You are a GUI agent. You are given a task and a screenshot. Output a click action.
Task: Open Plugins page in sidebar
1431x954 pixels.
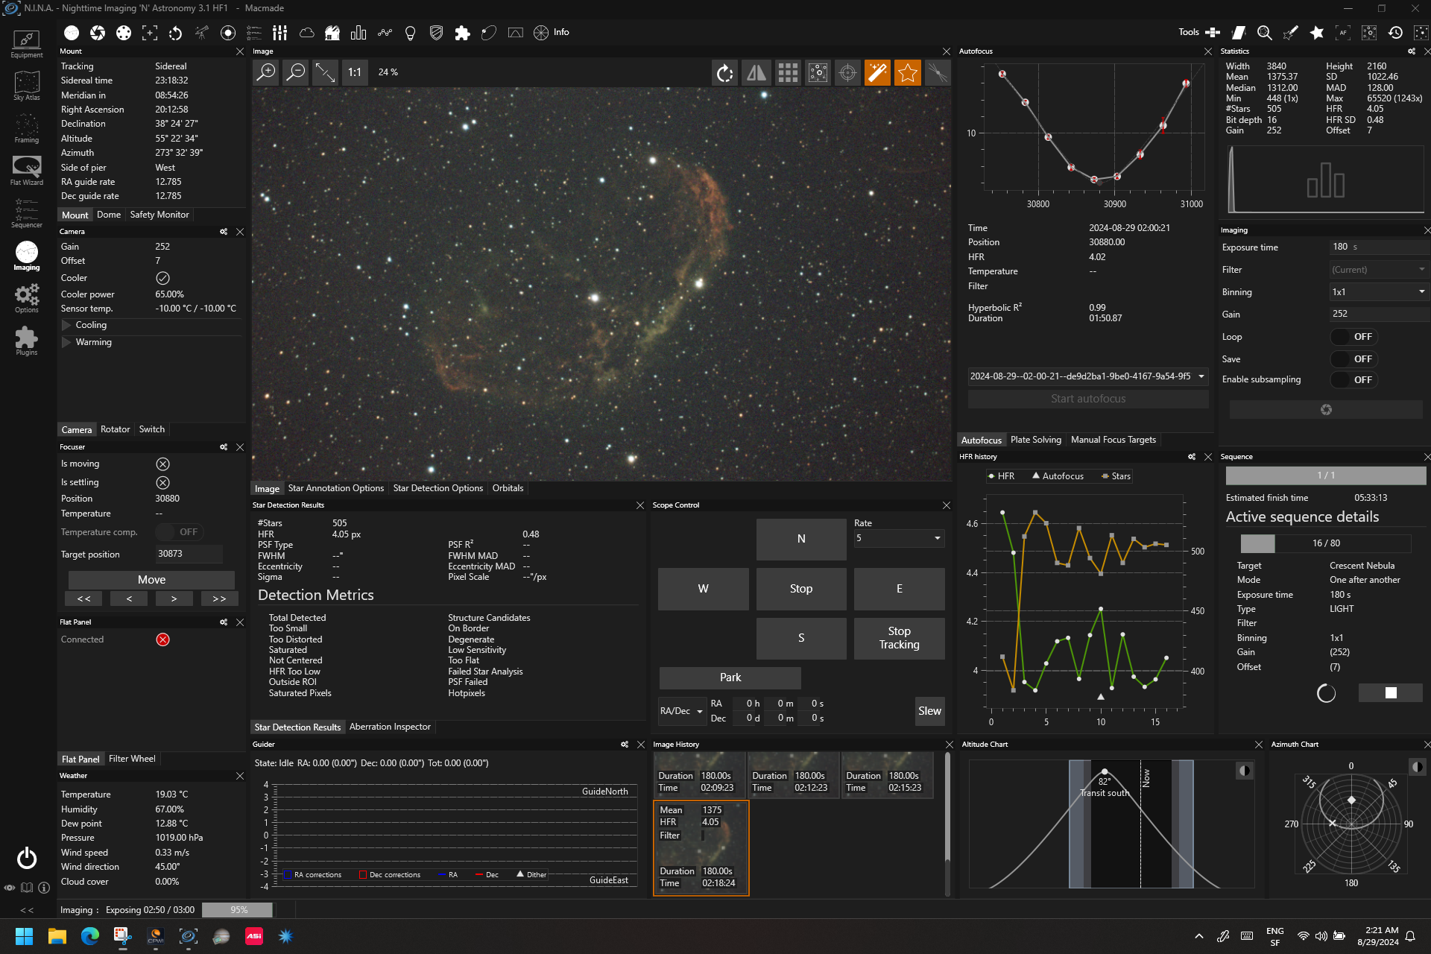[26, 340]
